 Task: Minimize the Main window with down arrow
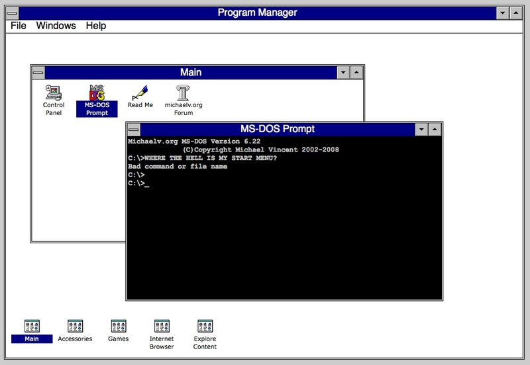pyautogui.click(x=343, y=73)
